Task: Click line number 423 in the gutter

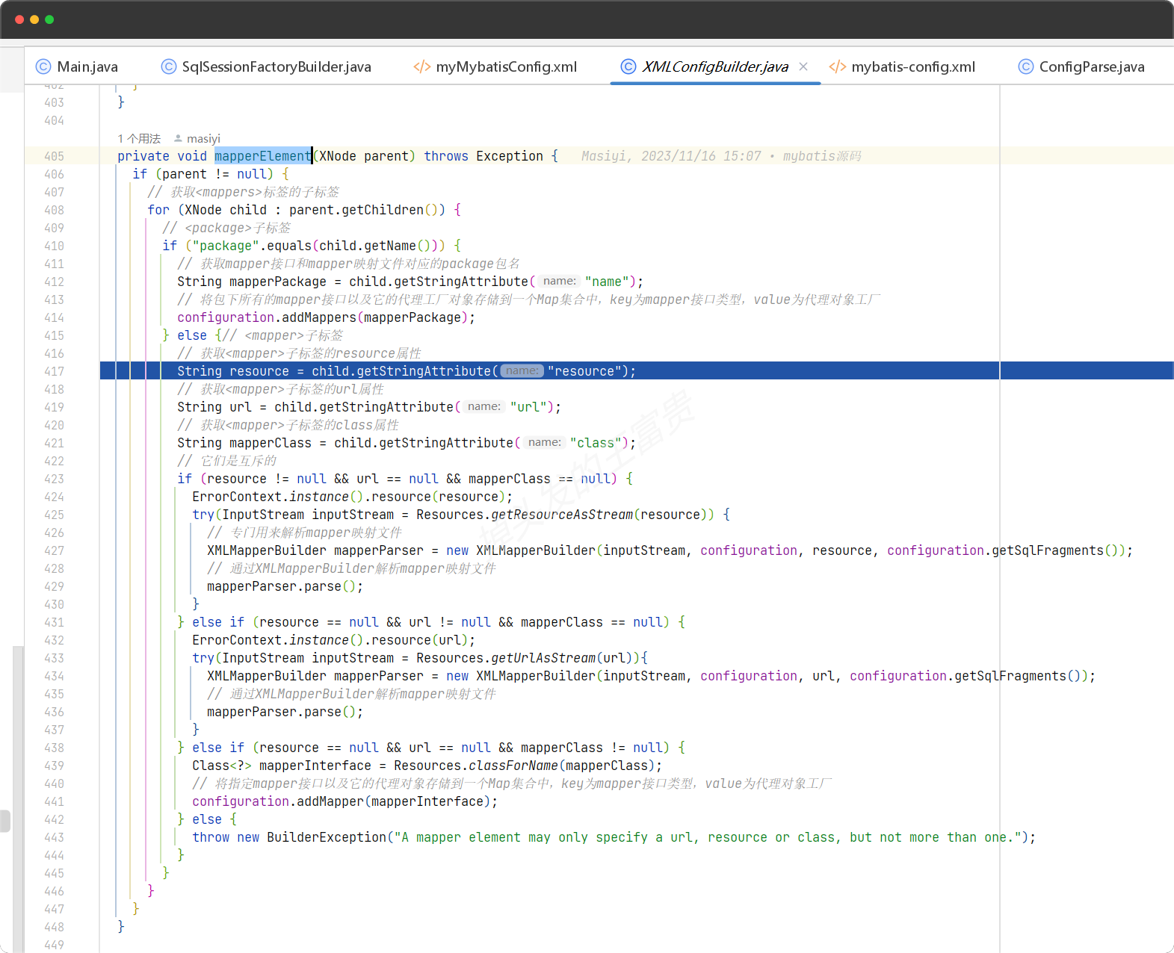Action: [x=54, y=479]
